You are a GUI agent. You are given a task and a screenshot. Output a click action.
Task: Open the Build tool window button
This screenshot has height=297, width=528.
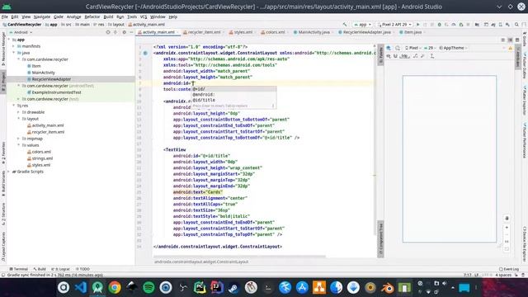pos(40,269)
